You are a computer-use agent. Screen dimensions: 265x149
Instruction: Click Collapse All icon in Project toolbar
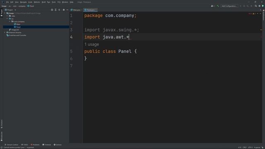(59, 10)
